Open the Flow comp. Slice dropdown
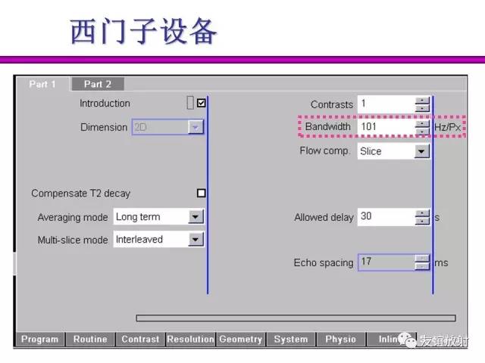Screen dimensions: 485x363 click(x=421, y=151)
